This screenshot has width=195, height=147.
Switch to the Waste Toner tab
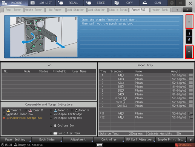tap(34, 10)
